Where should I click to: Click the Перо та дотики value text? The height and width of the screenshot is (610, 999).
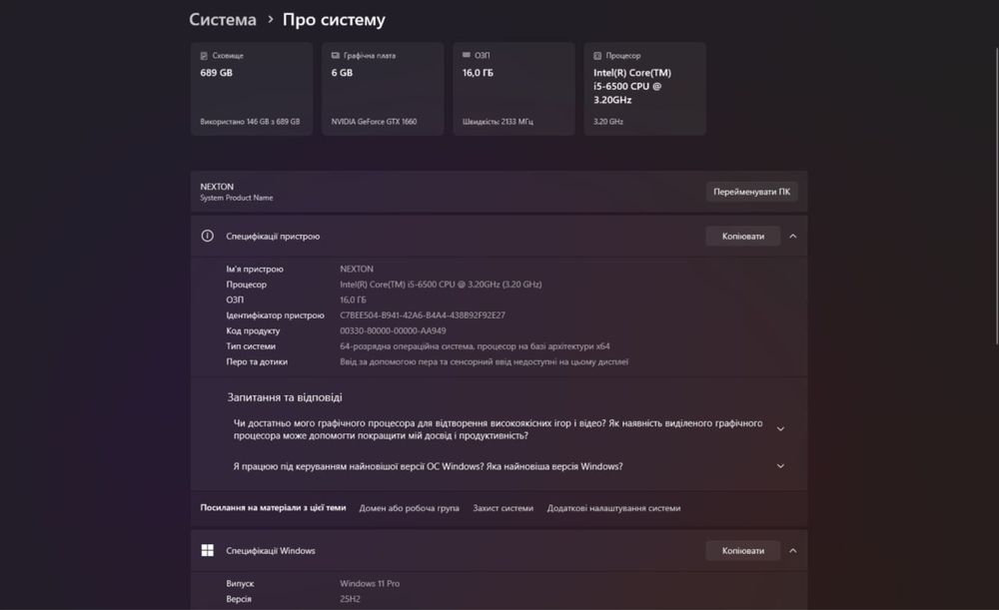click(x=485, y=361)
